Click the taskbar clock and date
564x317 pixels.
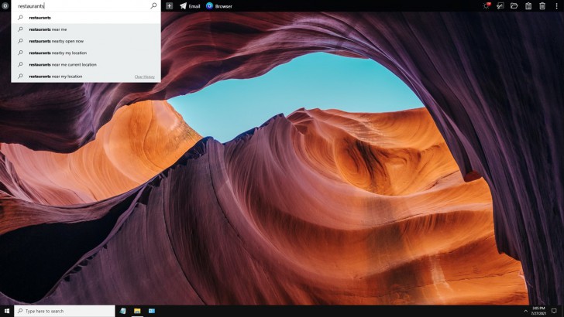[x=538, y=311]
